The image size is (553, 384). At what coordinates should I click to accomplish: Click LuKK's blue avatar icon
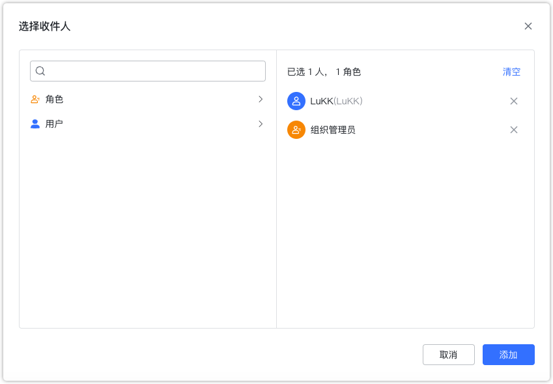click(297, 101)
